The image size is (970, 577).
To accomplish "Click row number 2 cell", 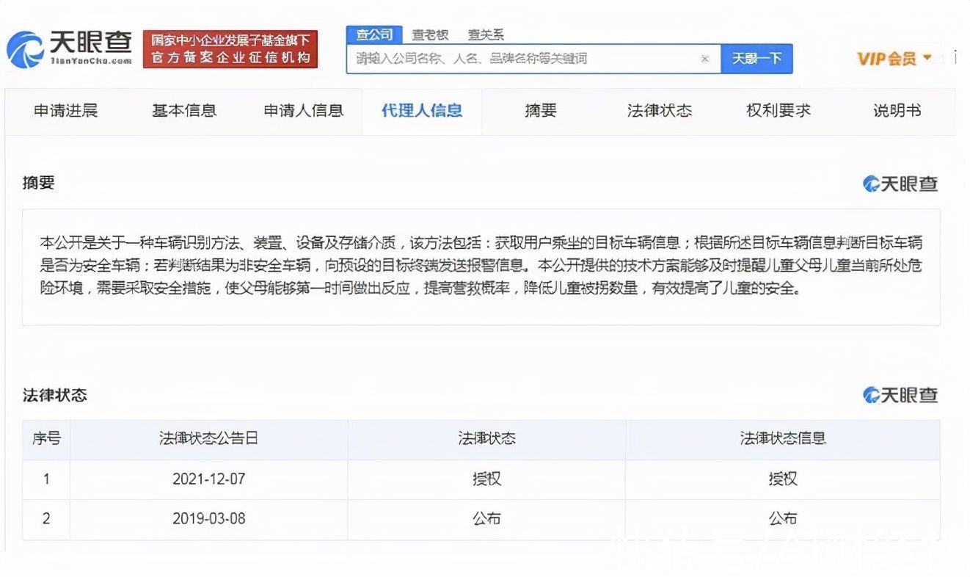I will [x=46, y=519].
